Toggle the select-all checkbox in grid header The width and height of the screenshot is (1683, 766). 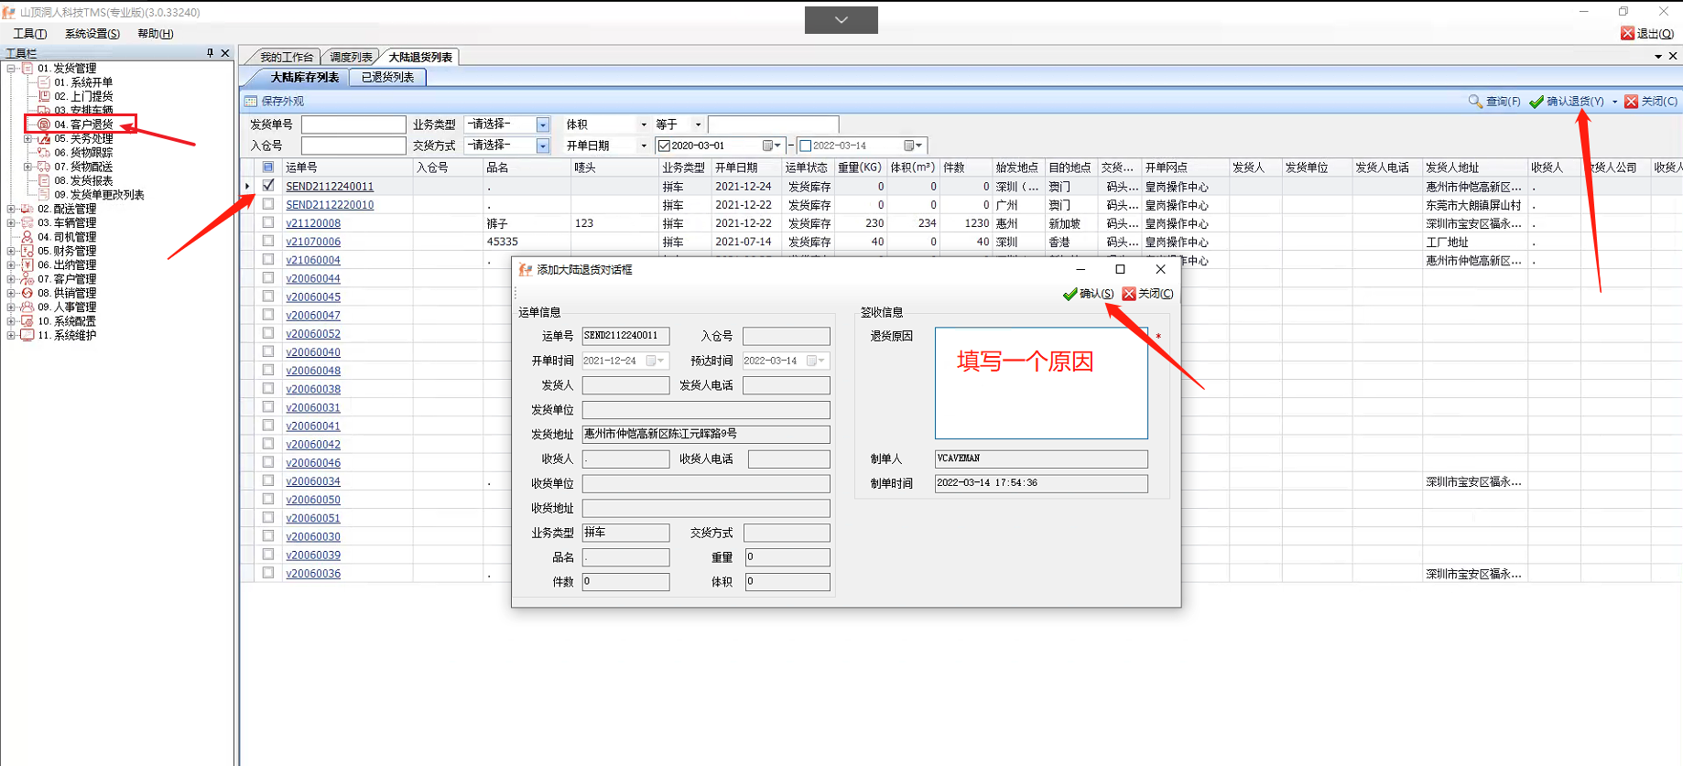click(268, 167)
